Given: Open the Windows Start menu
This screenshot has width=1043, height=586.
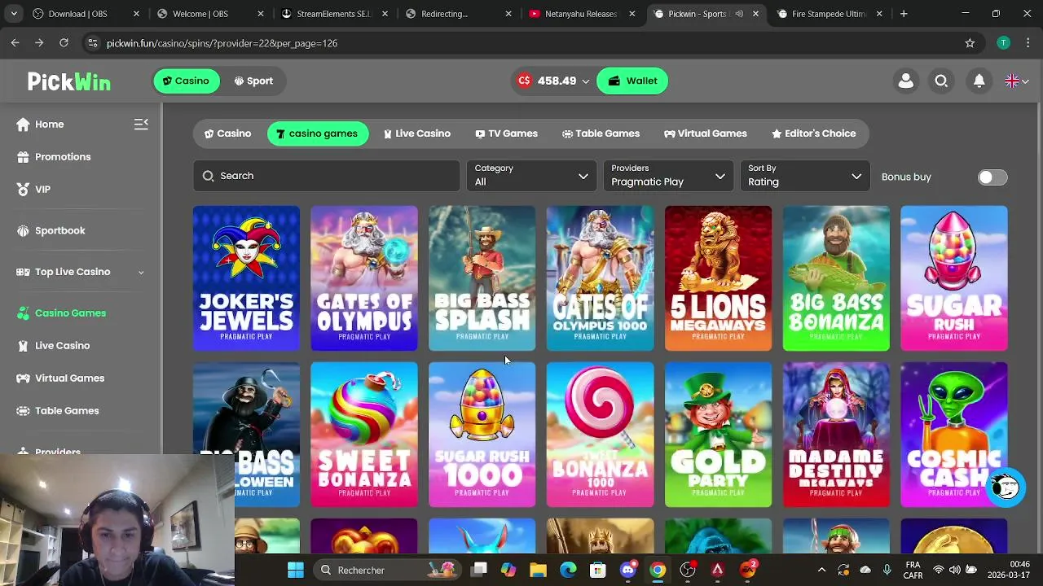Looking at the screenshot, I should [x=296, y=570].
